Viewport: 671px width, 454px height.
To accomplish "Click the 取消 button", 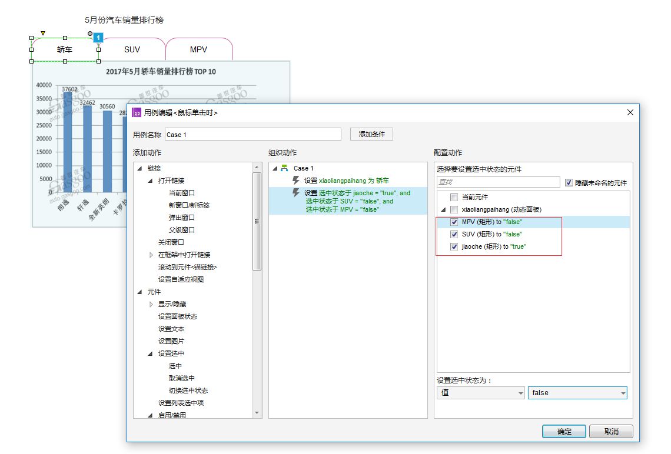I will coord(611,431).
